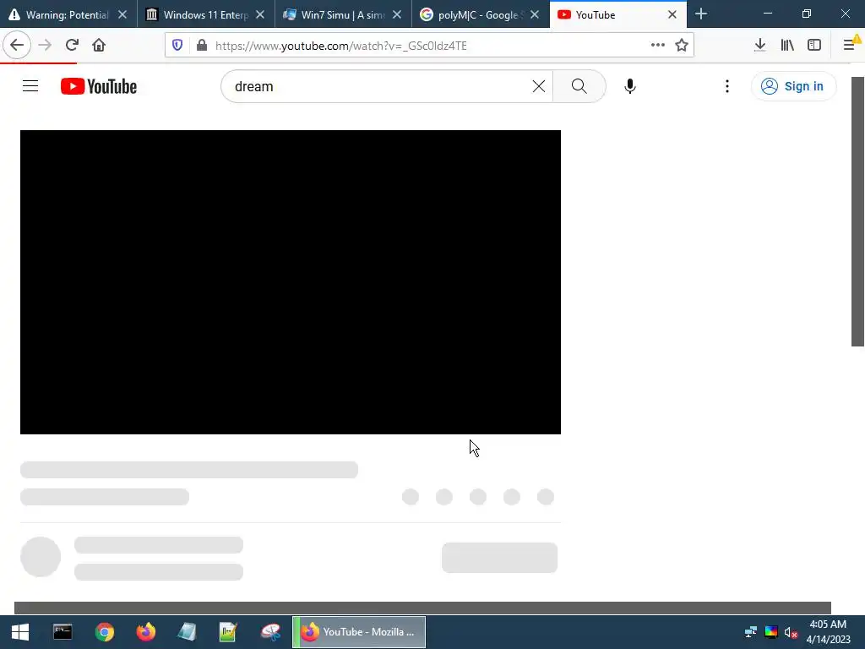
Task: Open tracking protection shield info
Action: click(x=177, y=46)
